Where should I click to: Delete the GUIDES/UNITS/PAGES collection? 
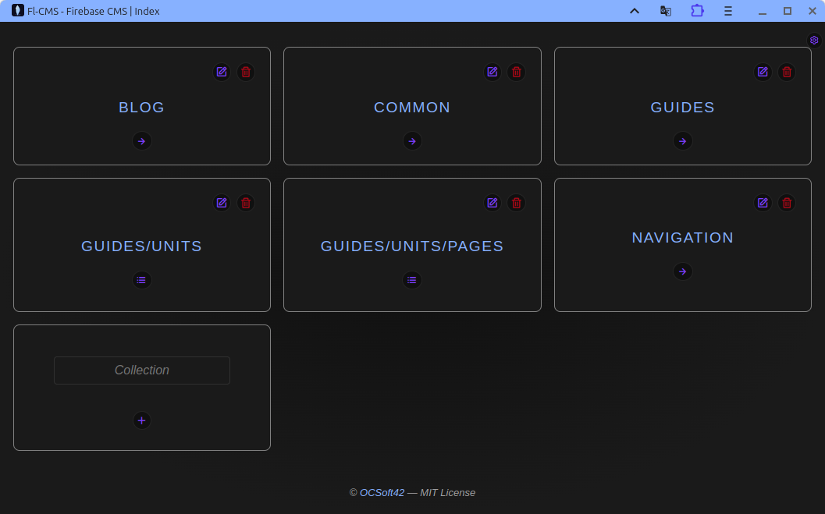pos(516,203)
